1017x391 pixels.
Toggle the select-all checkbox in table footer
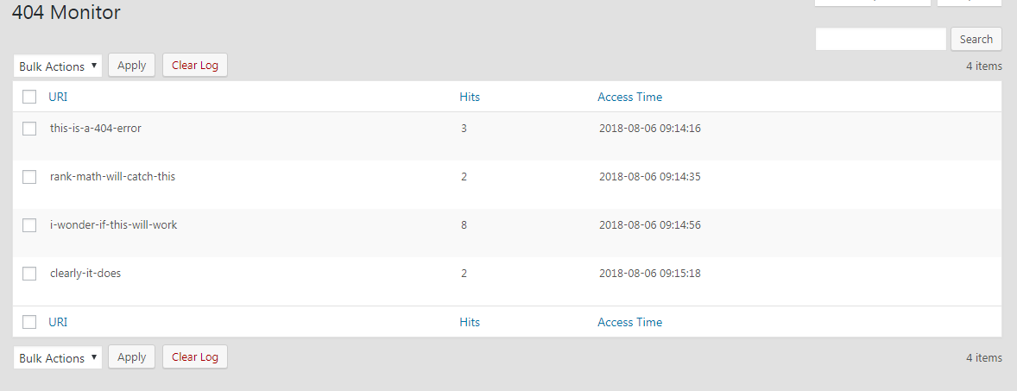[x=29, y=322]
